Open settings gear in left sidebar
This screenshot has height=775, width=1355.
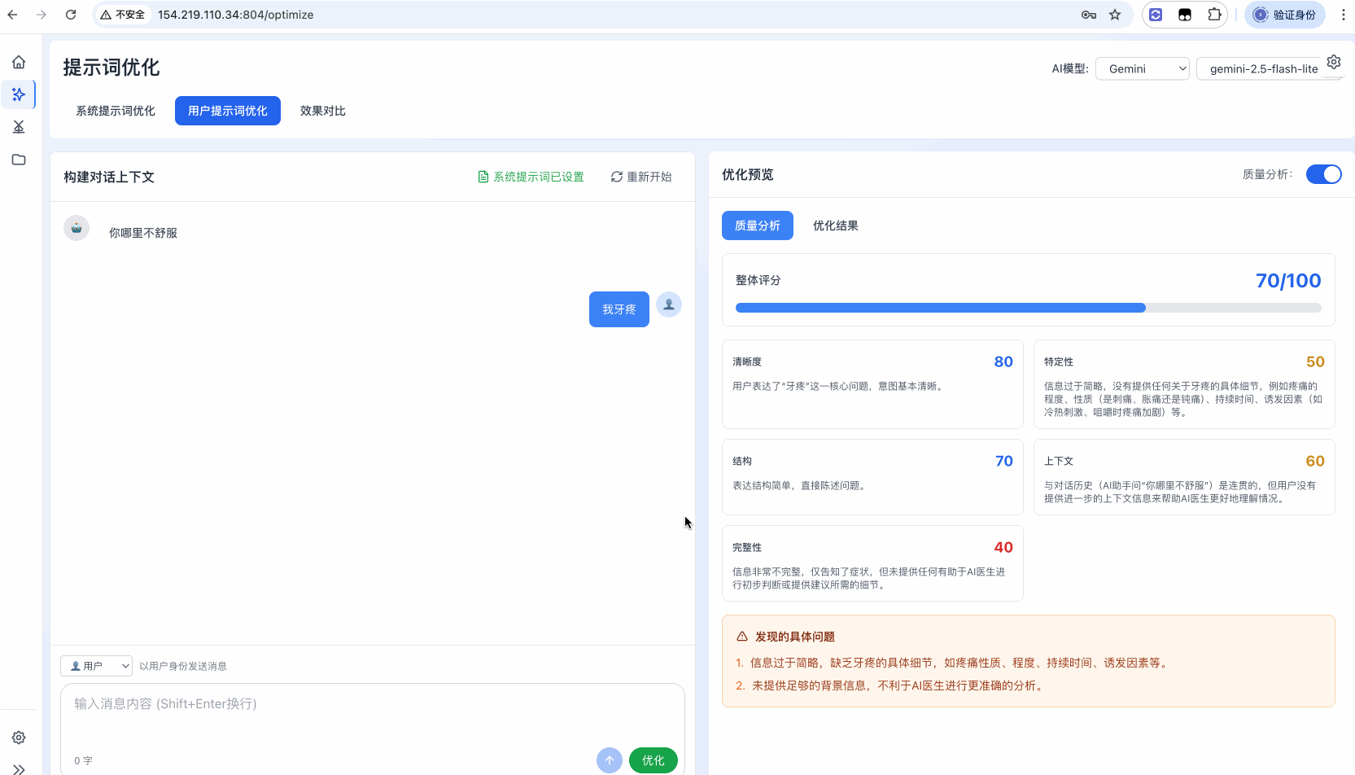click(x=19, y=738)
